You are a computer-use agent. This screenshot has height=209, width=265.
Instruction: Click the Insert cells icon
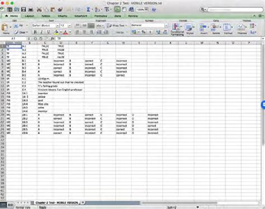click(203, 27)
